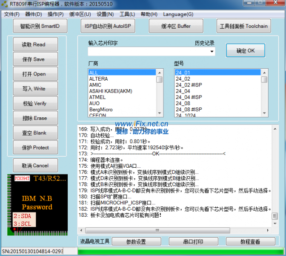The width and height of the screenshot is (286, 256).
Task: Click the vendor list scrollbar thumb
Action: click(160, 79)
